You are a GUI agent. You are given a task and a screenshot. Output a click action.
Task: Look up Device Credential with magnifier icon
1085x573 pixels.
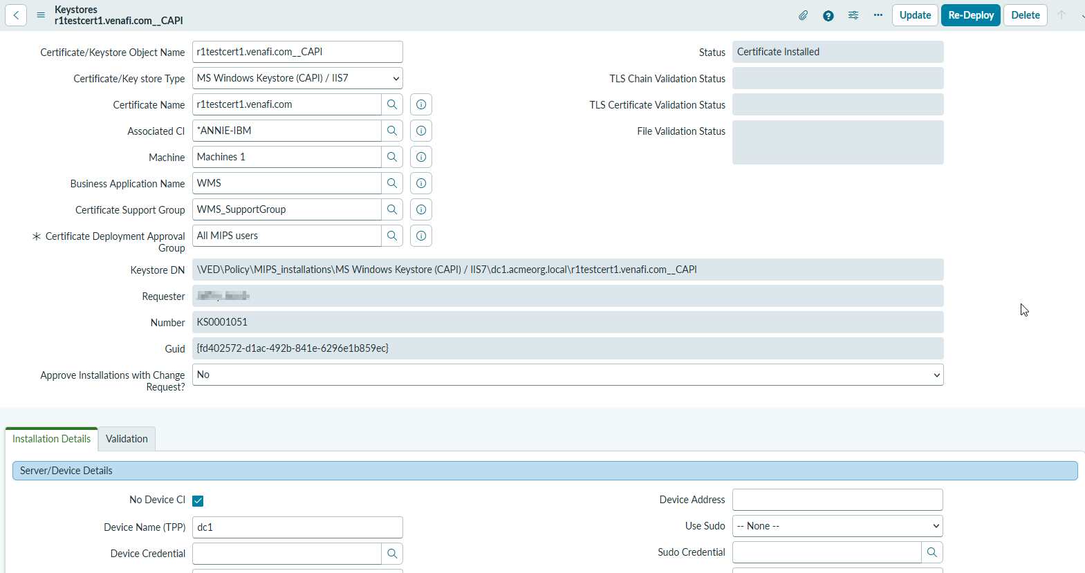392,554
